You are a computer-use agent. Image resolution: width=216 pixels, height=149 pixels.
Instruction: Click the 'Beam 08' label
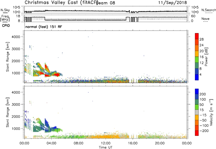[x=106, y=3]
